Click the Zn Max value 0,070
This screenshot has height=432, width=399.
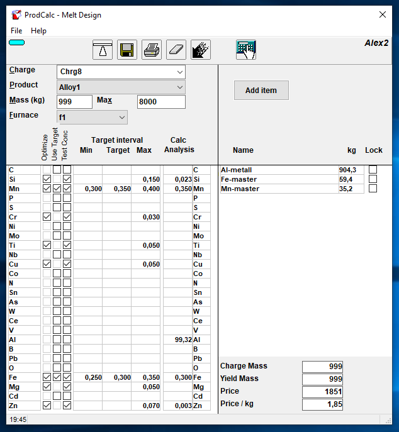pyautogui.click(x=145, y=406)
